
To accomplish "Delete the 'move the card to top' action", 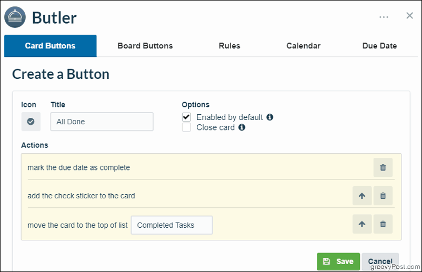I will pos(383,224).
